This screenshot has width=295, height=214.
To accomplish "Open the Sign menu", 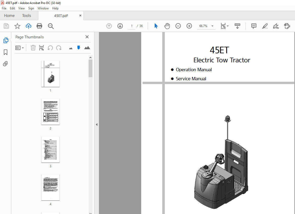I will [31, 8].
